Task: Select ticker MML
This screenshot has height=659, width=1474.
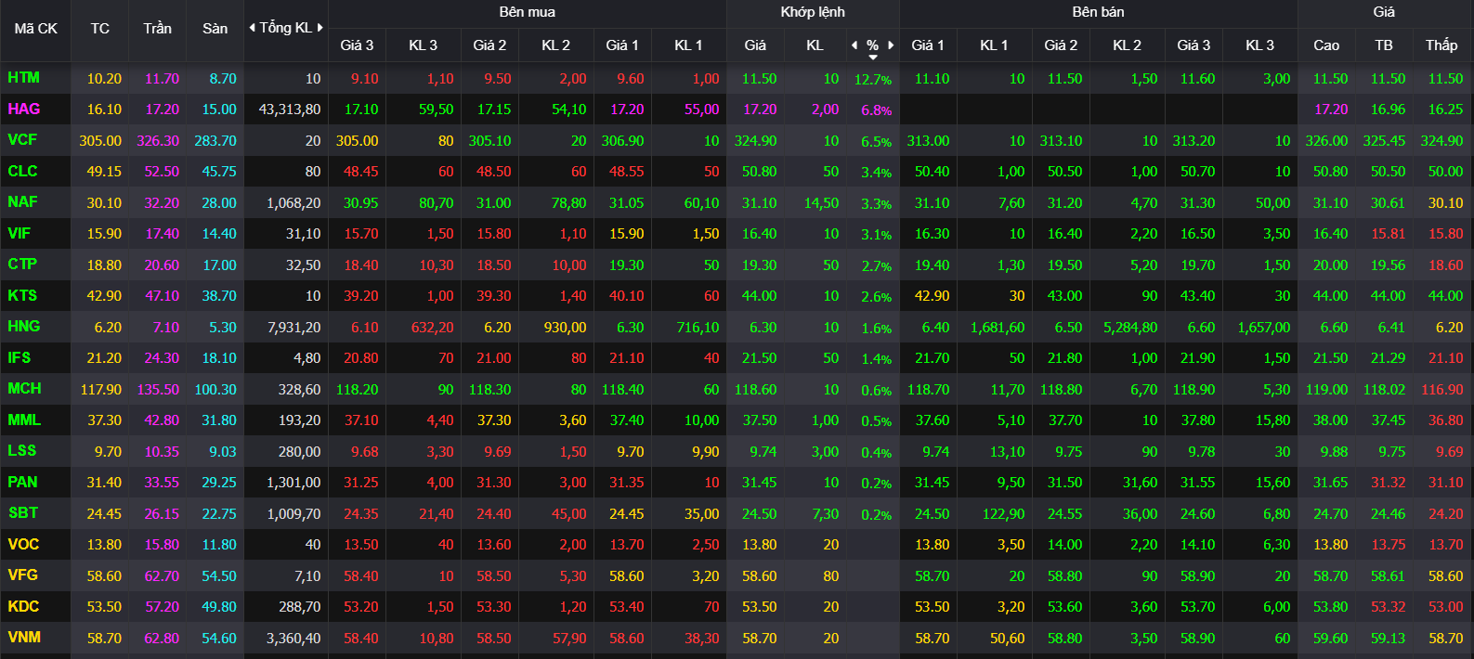Action: coord(24,420)
